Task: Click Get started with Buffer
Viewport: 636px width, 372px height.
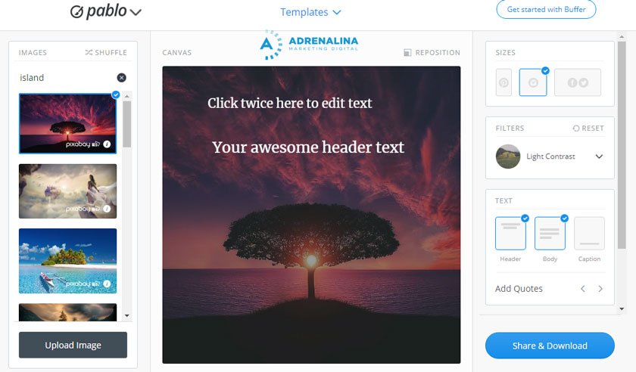Action: point(546,9)
